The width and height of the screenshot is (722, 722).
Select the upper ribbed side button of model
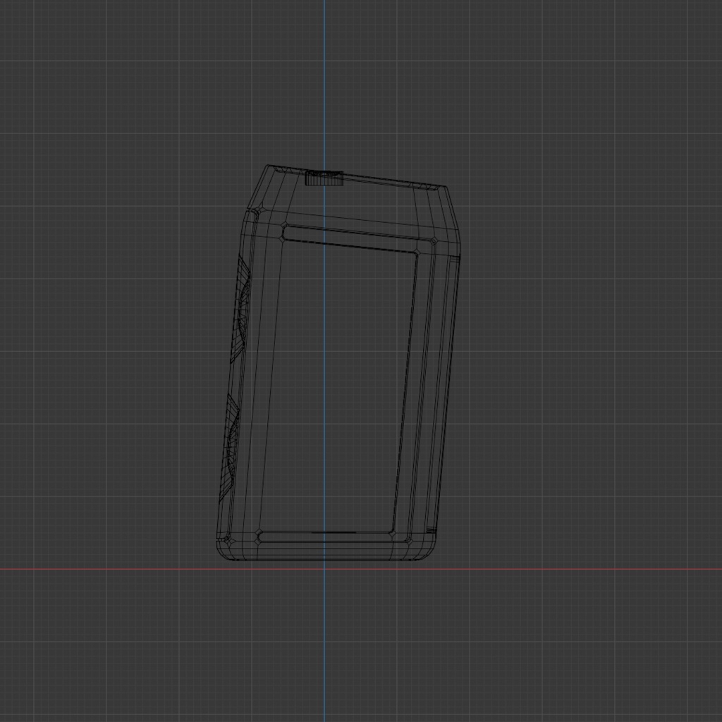point(240,310)
